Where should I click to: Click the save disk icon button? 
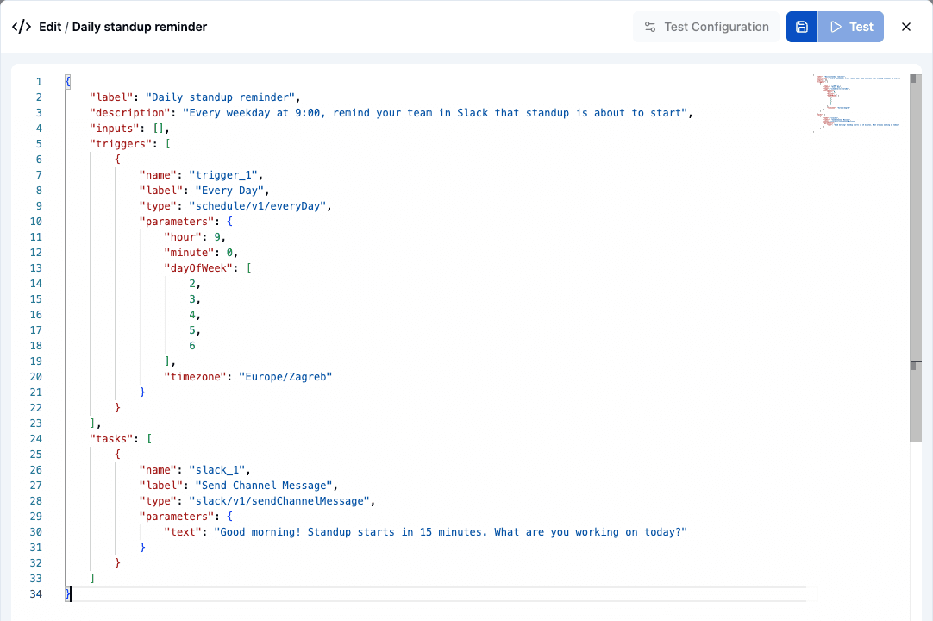(801, 27)
